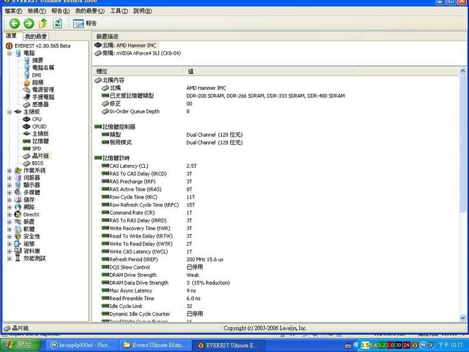
Task: Select 超頻 overclock item in the tree
Action: 38,82
